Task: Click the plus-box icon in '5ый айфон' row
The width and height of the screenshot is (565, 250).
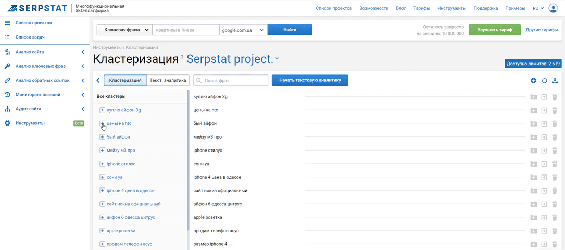Action: (x=545, y=123)
